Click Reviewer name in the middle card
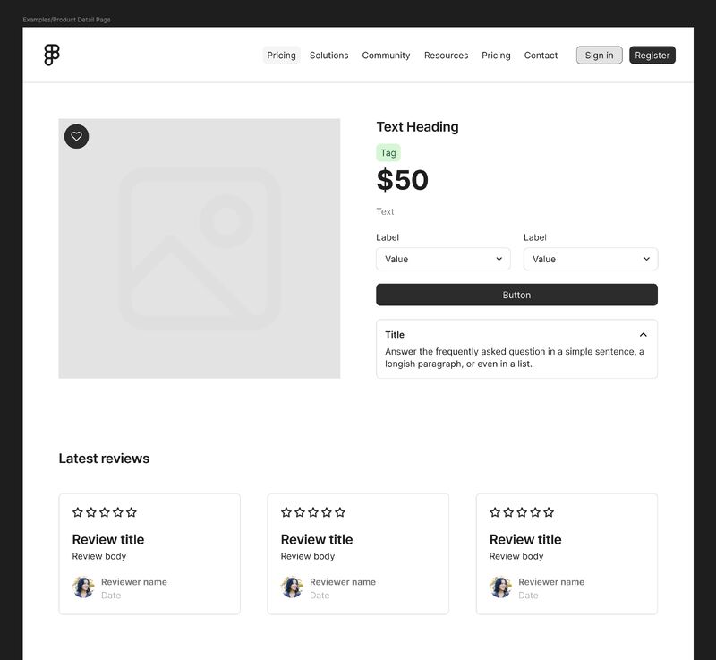716x660 pixels. [343, 582]
